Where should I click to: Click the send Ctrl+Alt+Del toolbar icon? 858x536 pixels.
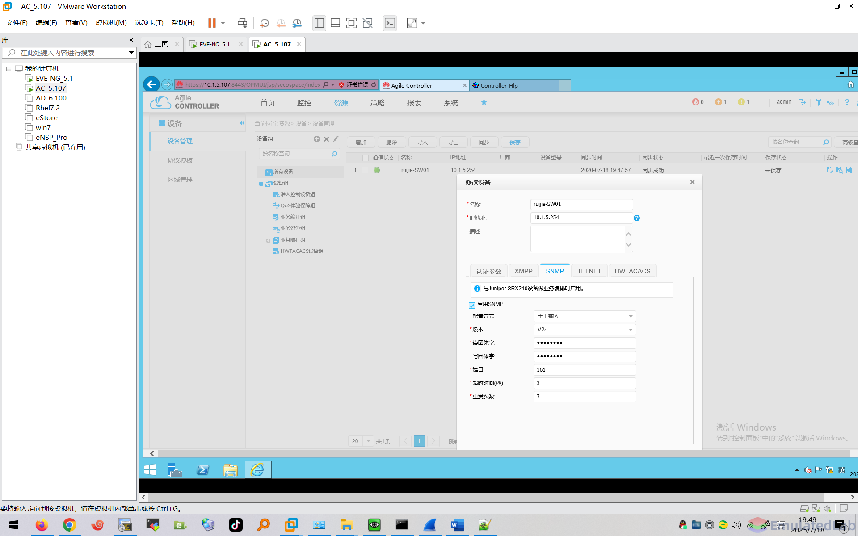[x=242, y=23]
